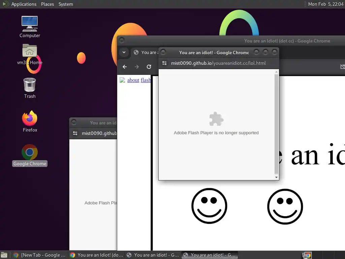Image resolution: width=345 pixels, height=259 pixels.
Task: Switch to '[New Tab - Google ...' taskbar item
Action: tap(40, 255)
